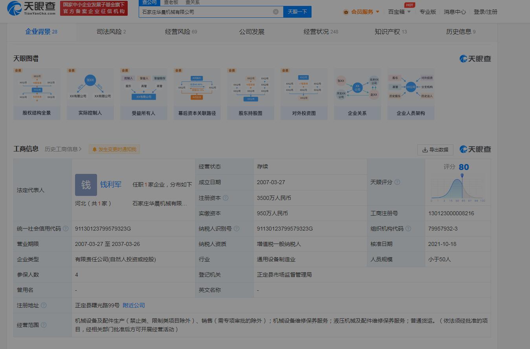Click the 工商注册号 value 130123000008216
This screenshot has height=349, width=530.
[x=451, y=213]
